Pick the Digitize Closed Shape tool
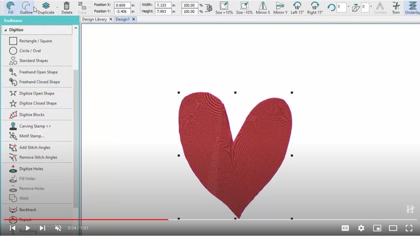This screenshot has height=236, width=420. tap(37, 103)
